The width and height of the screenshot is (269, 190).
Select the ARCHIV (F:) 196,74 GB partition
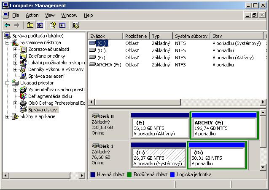coord(224,125)
